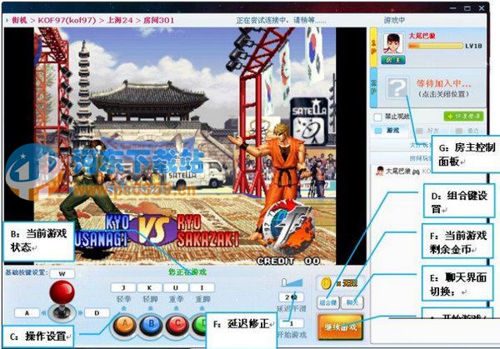
Task: Click the green 房主 badge
Action: point(392,60)
